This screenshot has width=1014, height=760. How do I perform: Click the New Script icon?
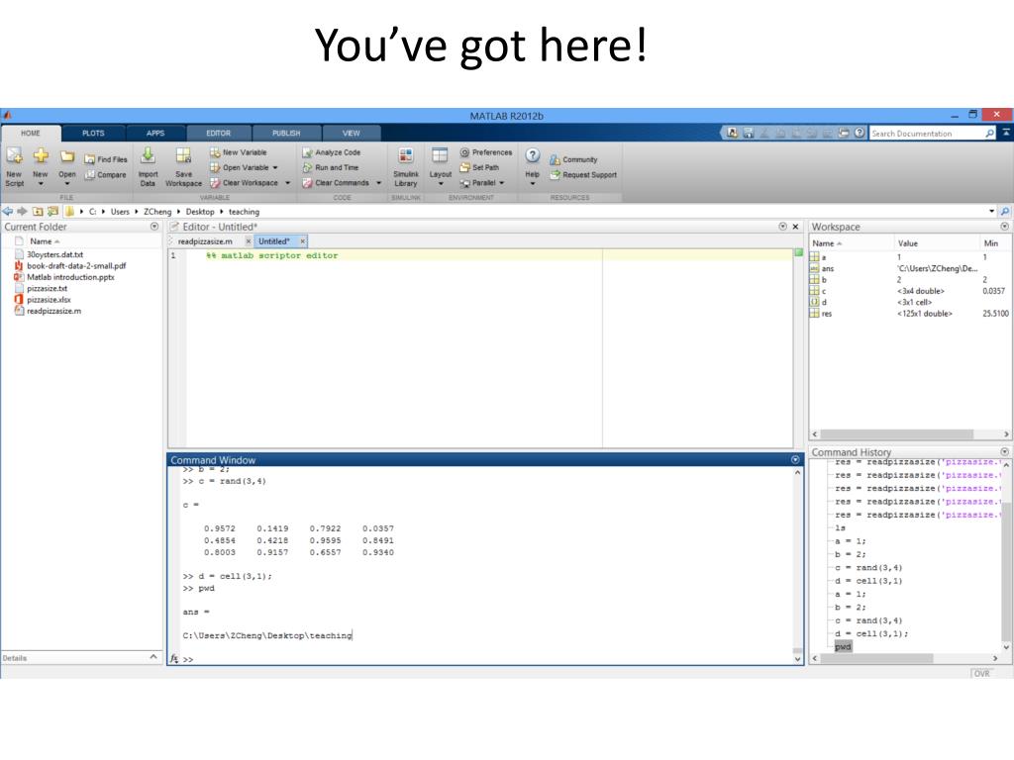pyautogui.click(x=14, y=155)
